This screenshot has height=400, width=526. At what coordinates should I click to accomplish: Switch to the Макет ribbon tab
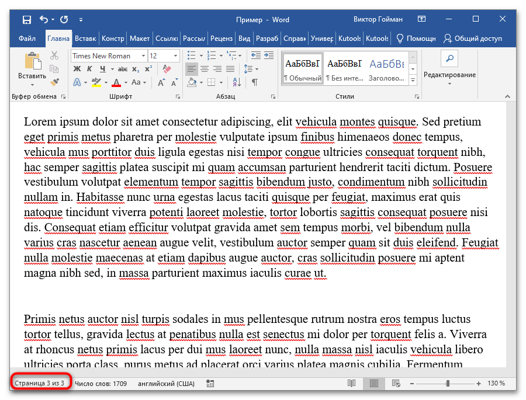140,39
